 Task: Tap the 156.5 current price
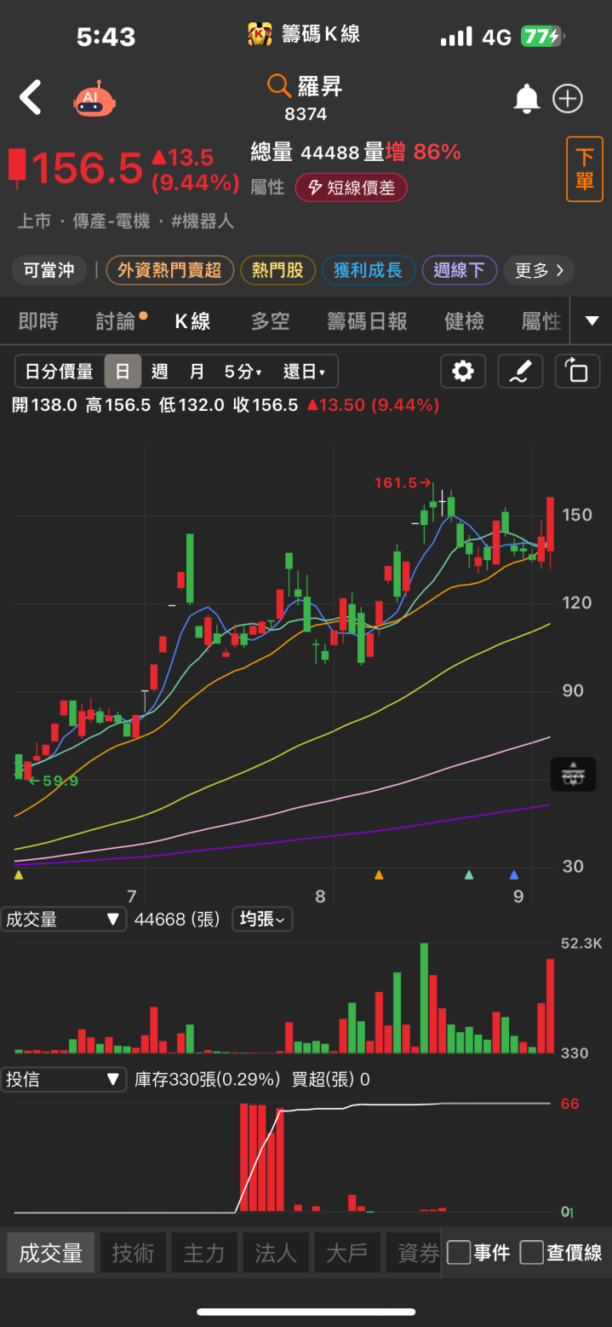point(87,168)
